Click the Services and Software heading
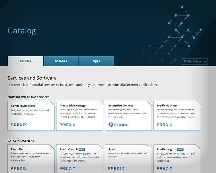216x173 pixels. pos(32,78)
